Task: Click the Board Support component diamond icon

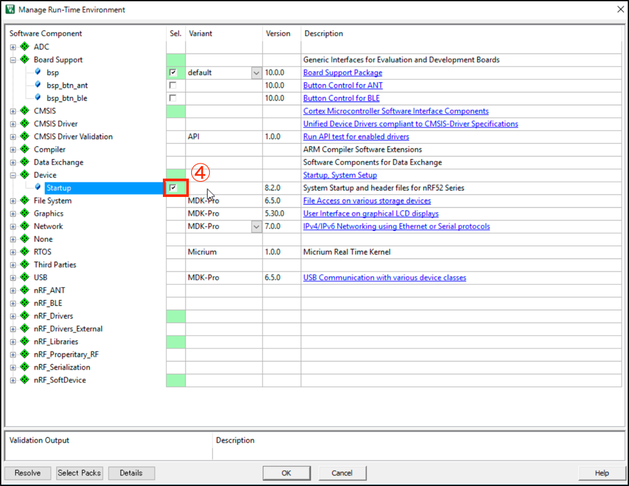Action: point(25,60)
